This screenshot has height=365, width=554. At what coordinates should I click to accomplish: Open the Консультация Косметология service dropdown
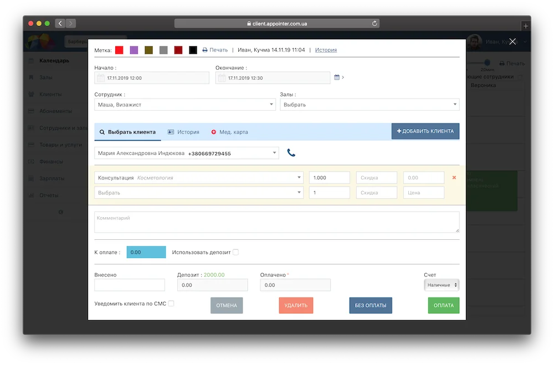click(199, 177)
